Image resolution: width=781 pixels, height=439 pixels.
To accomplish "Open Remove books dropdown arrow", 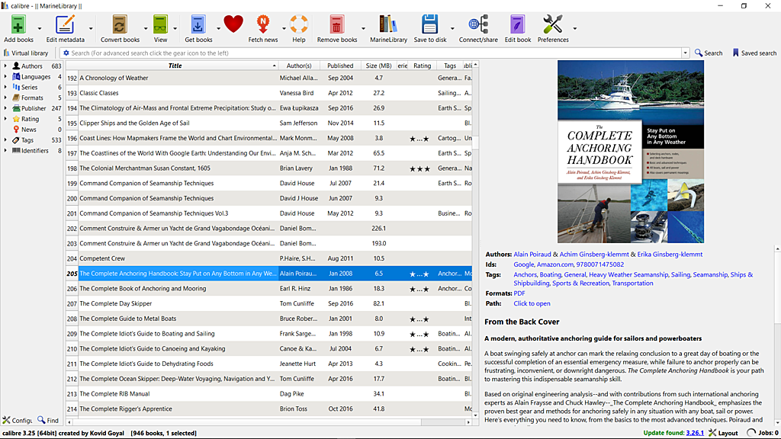I will (x=363, y=28).
